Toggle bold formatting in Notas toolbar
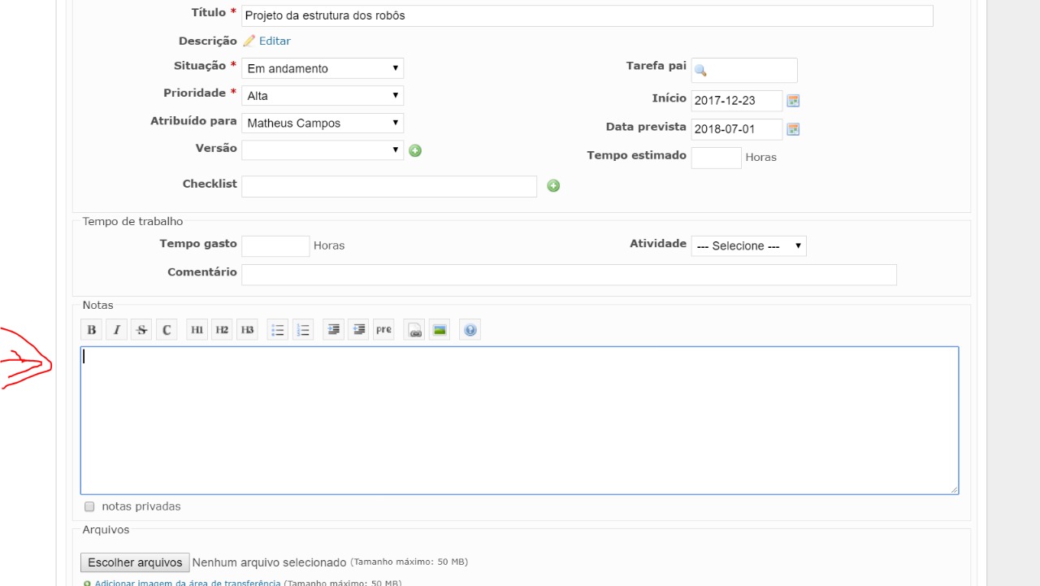The width and height of the screenshot is (1040, 586). pyautogui.click(x=92, y=330)
